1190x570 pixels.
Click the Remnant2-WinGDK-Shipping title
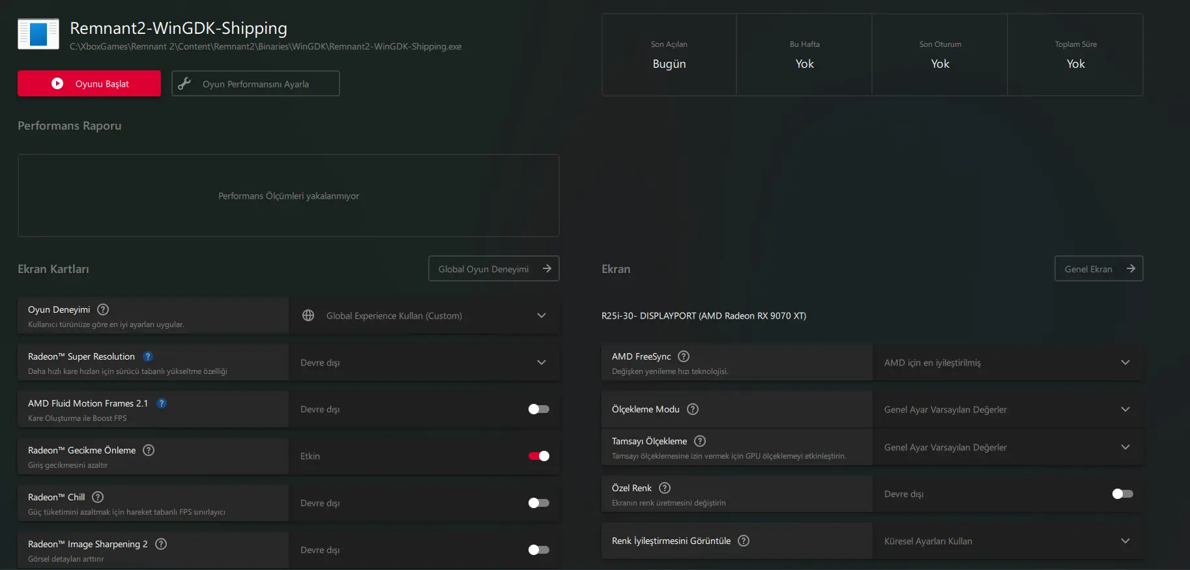(179, 28)
